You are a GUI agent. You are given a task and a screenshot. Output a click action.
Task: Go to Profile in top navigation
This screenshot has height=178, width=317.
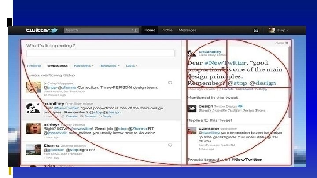click(x=167, y=30)
